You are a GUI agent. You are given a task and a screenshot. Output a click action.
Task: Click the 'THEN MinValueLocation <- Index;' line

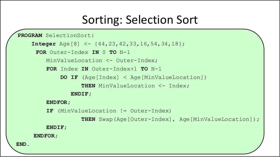click(135, 86)
